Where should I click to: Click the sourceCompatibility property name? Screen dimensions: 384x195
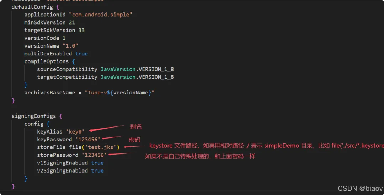tap(67, 69)
